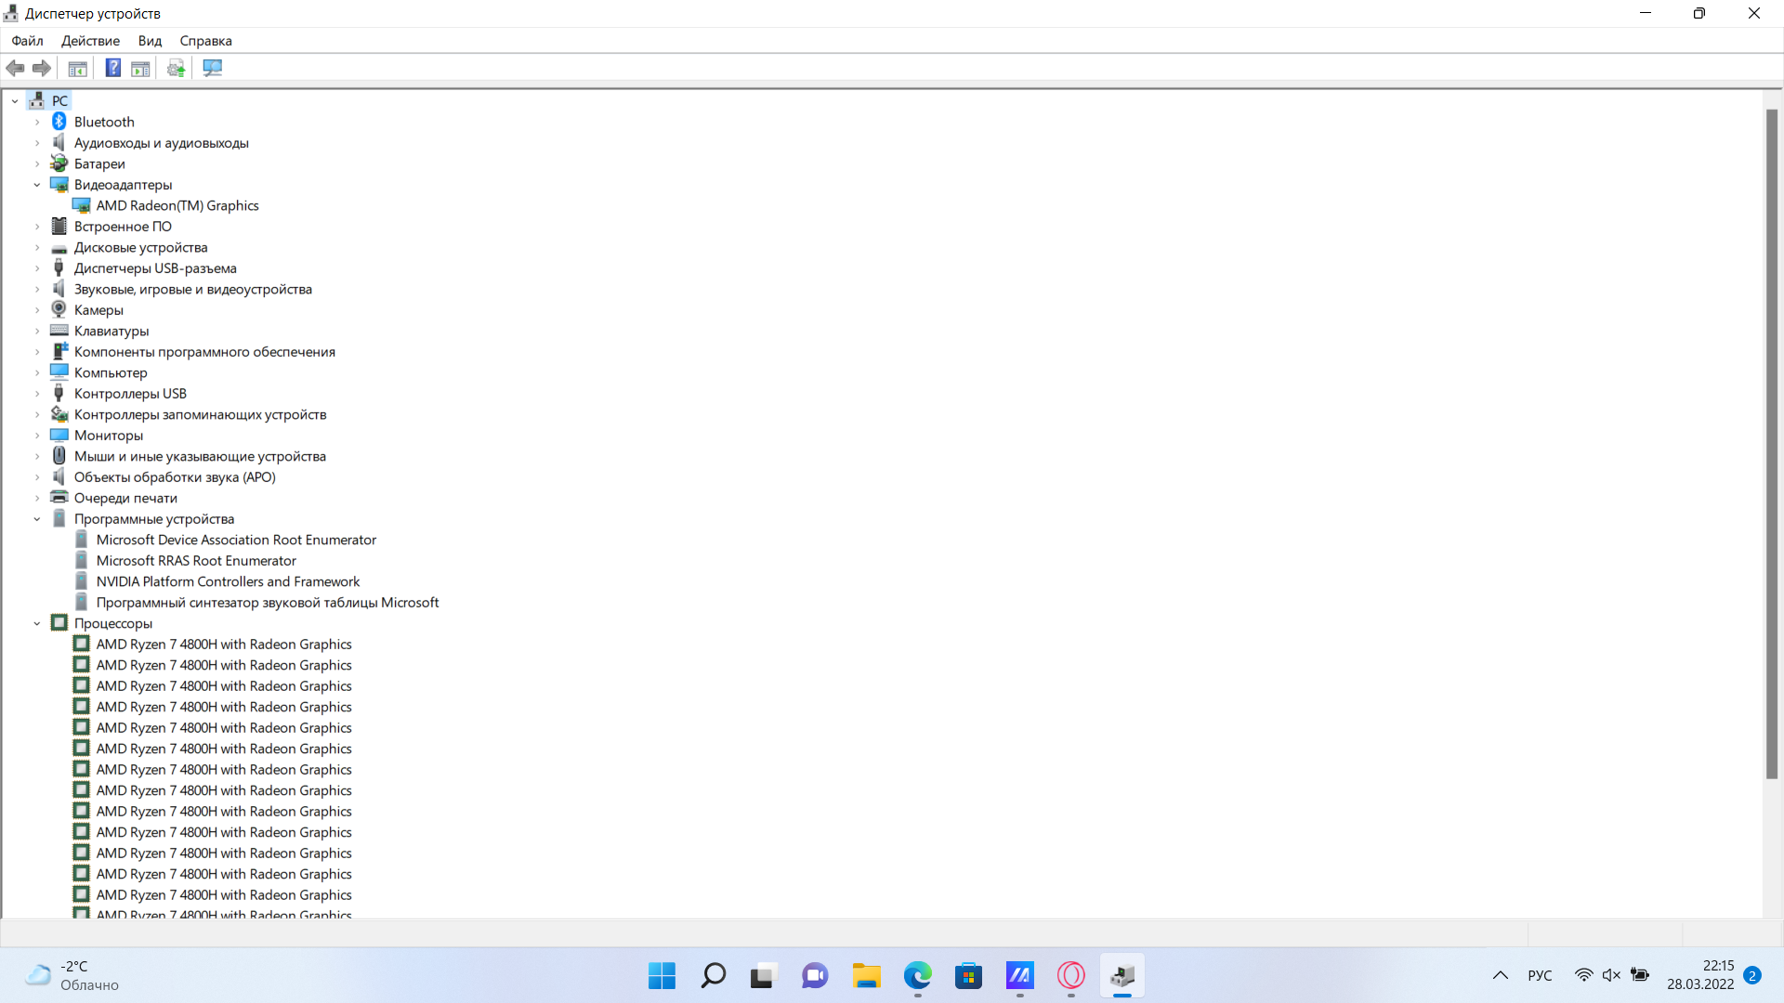
Task: Toggle Камеры category visibility
Action: point(37,308)
